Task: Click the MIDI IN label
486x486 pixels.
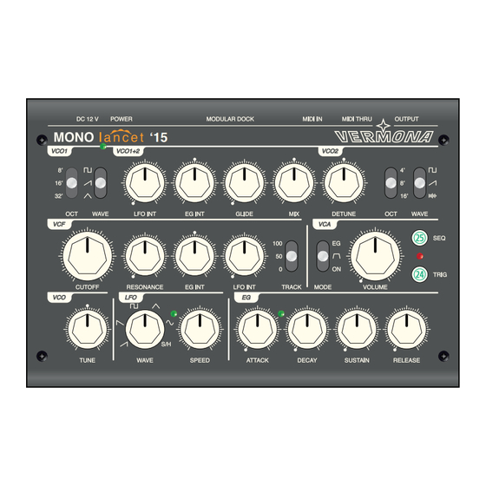Action: click(312, 119)
